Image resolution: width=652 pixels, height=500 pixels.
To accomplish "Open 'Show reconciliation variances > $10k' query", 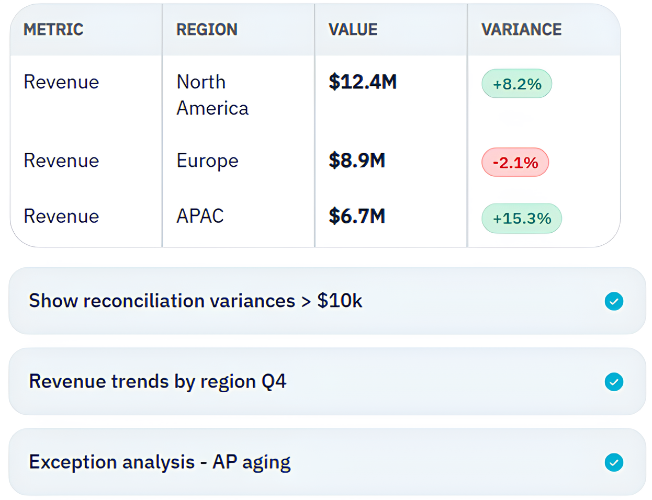I will click(195, 301).
